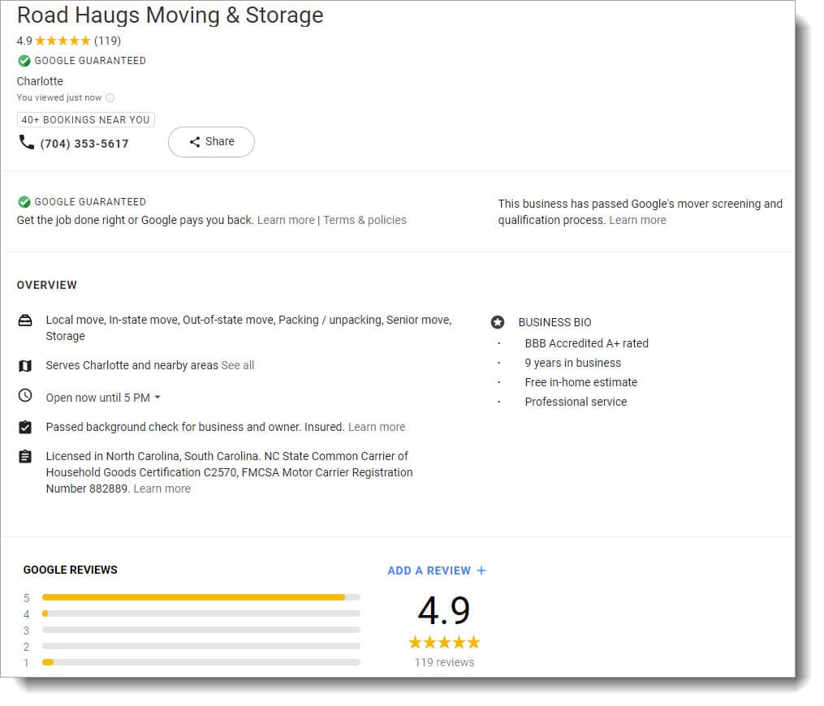
Task: Click the 'Road Haugs Moving & Storage' title
Action: [x=170, y=15]
